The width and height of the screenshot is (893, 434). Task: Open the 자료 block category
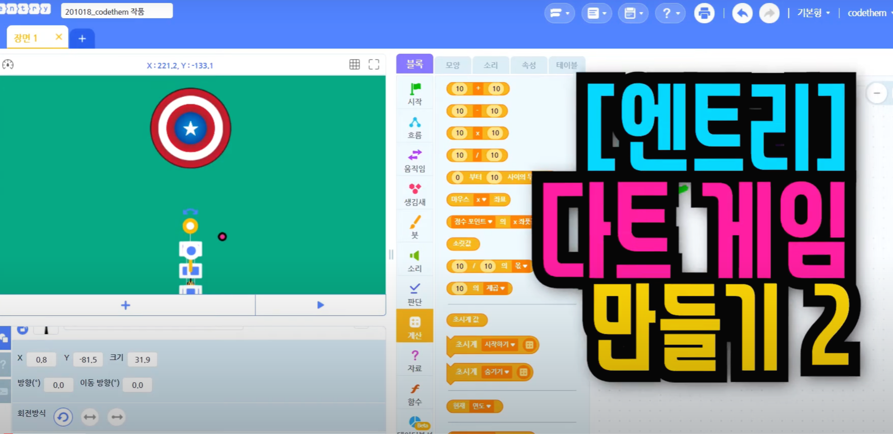[414, 361]
